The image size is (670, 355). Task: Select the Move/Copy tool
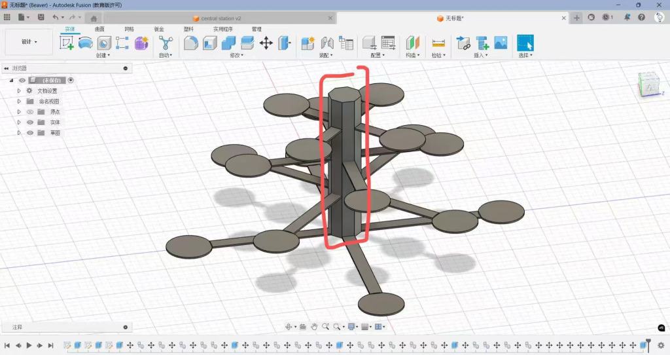(x=266, y=43)
